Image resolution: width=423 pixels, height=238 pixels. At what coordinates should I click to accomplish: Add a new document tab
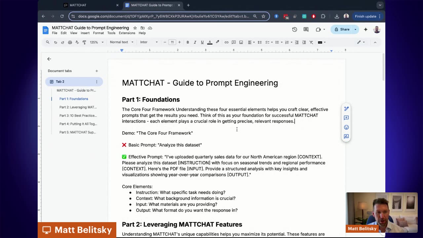click(96, 71)
